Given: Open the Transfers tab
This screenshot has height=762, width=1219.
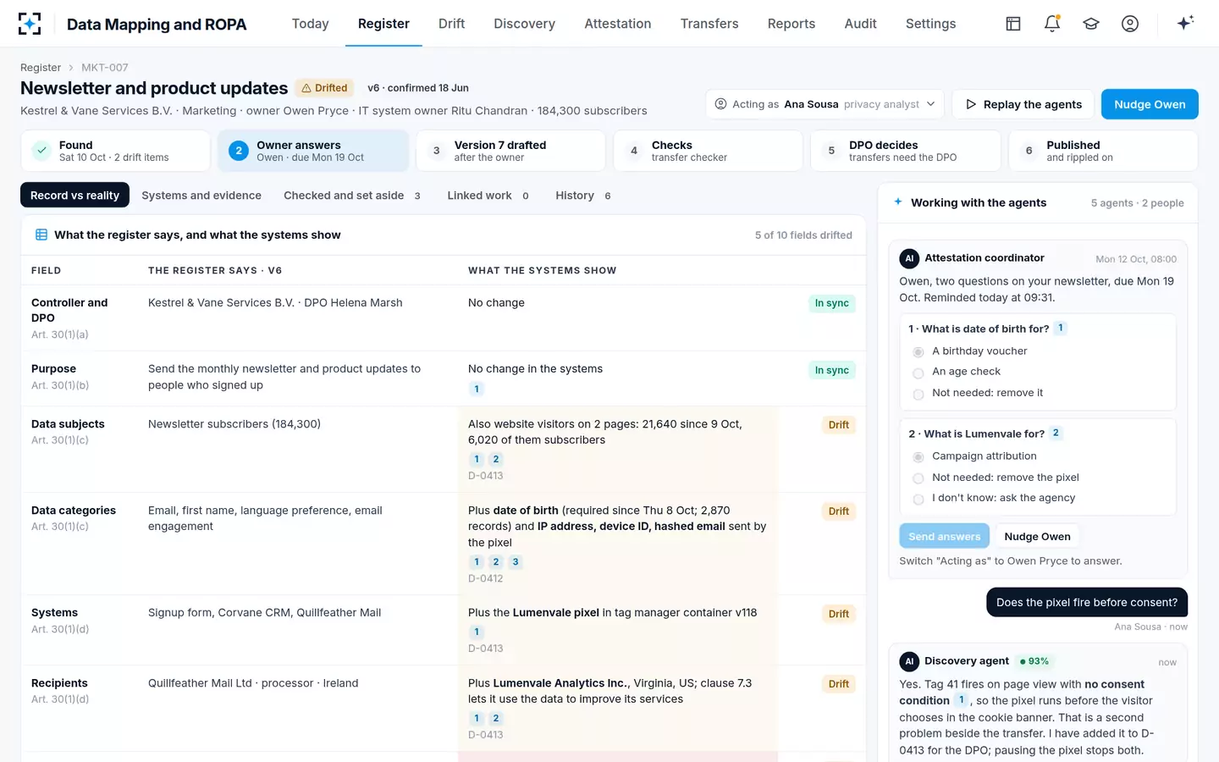Looking at the screenshot, I should click(x=709, y=24).
